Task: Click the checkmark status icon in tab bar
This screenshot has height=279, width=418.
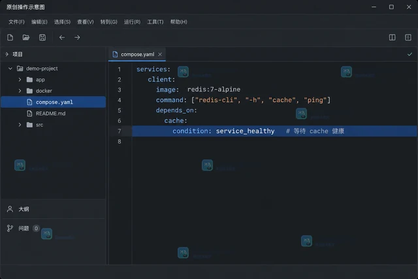Action: click(x=410, y=54)
